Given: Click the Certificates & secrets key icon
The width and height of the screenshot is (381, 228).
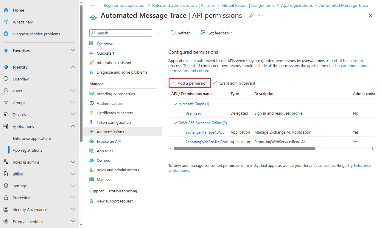Looking at the screenshot, I should tap(92, 113).
